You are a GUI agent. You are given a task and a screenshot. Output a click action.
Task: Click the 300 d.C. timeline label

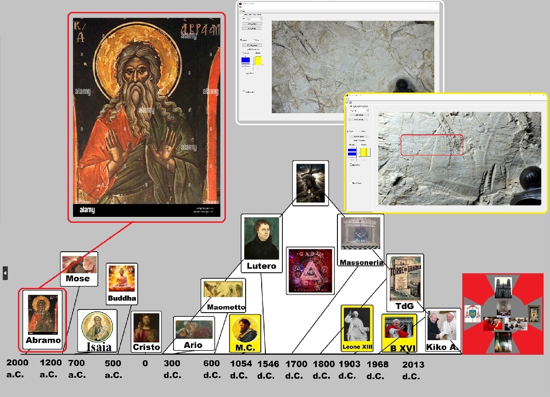tap(172, 369)
